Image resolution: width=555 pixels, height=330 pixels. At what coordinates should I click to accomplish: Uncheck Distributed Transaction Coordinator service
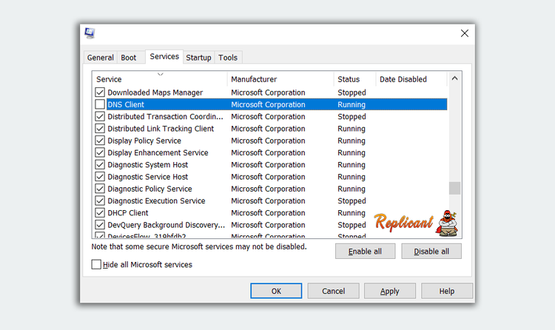[x=100, y=116]
